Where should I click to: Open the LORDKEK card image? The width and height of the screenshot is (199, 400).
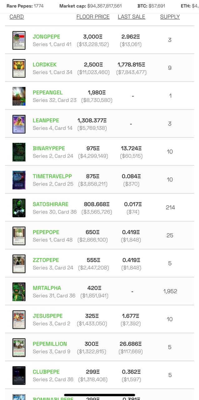pos(19,68)
